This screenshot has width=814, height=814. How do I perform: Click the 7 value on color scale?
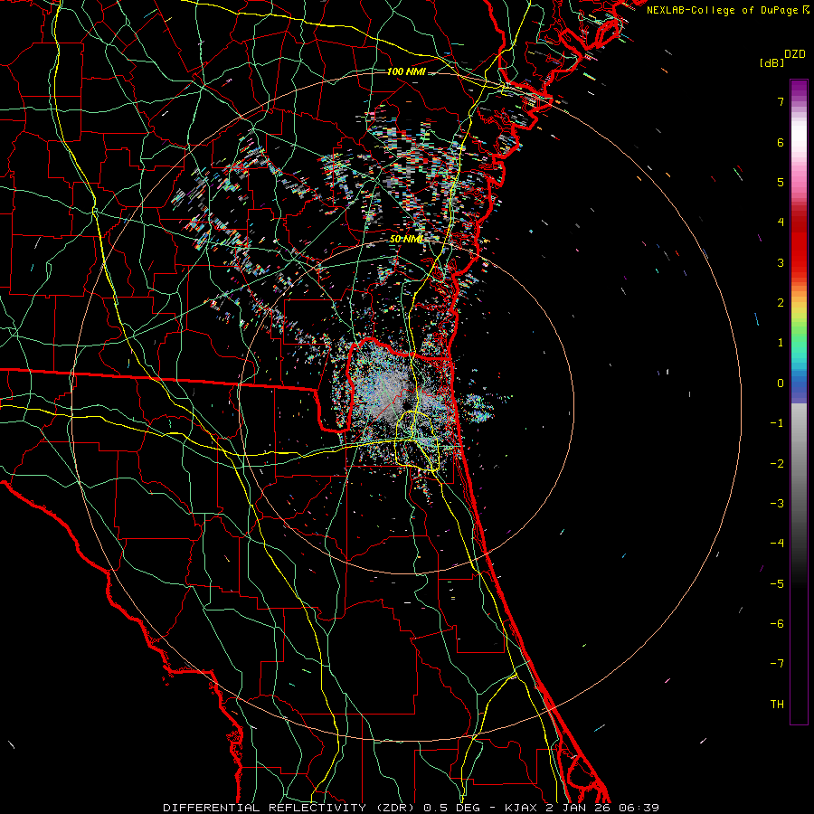[x=781, y=101]
